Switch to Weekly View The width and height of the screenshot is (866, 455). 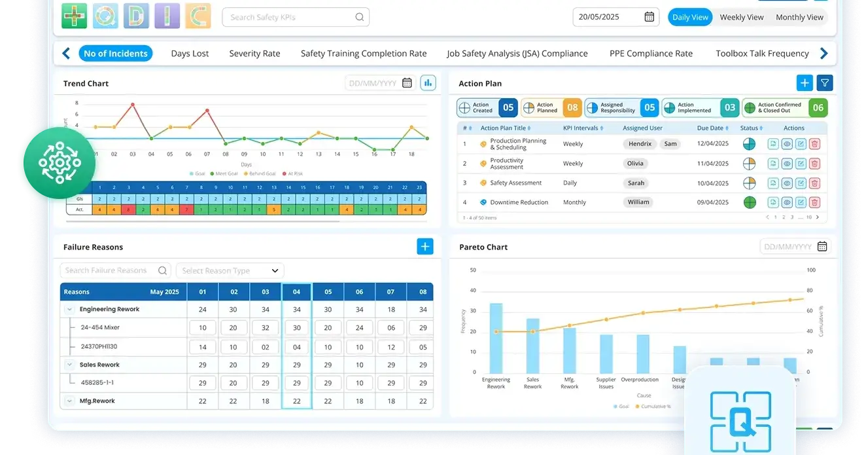pyautogui.click(x=741, y=16)
